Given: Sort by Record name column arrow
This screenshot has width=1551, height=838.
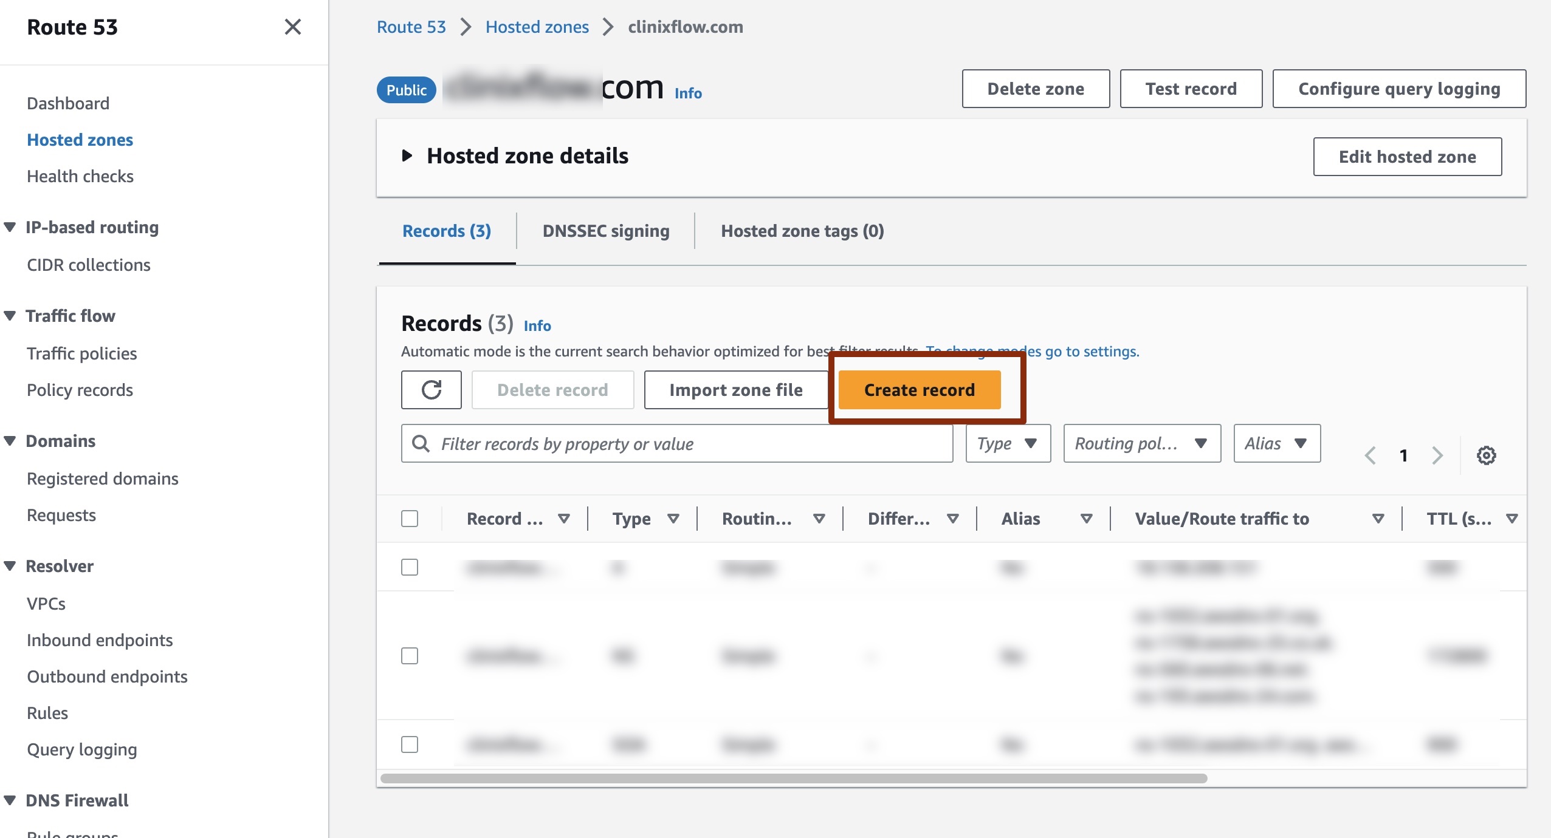Looking at the screenshot, I should (564, 519).
